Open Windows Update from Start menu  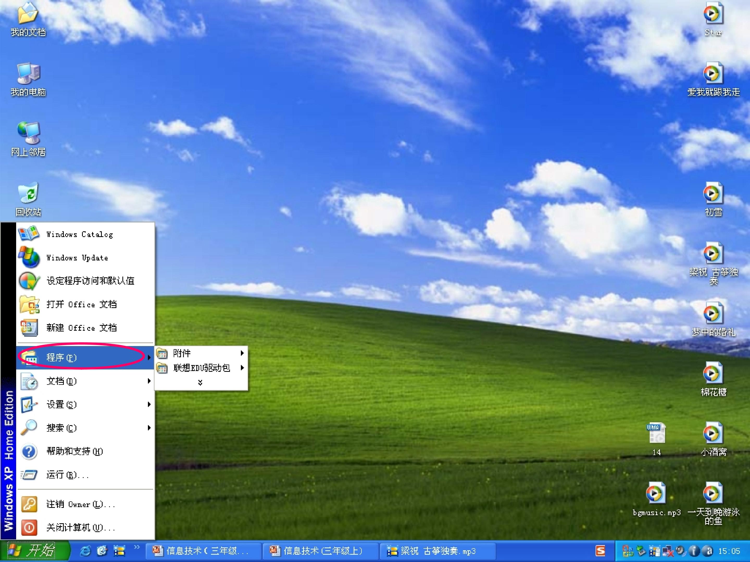click(x=77, y=258)
